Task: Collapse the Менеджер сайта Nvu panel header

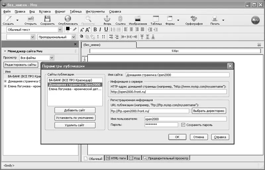Action: [5, 51]
